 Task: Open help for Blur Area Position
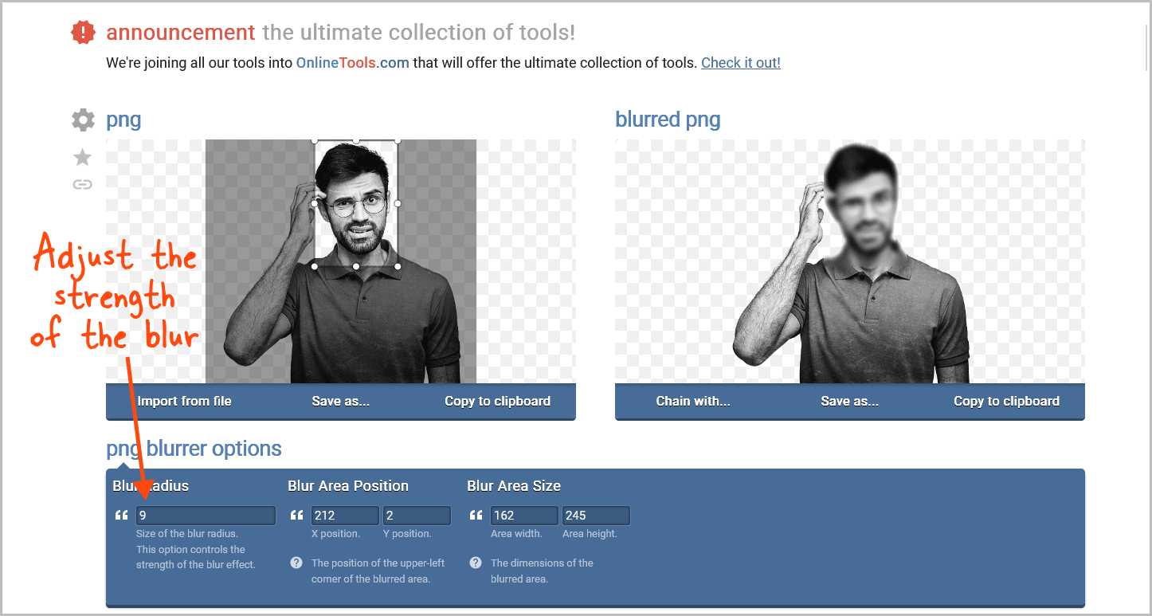[296, 563]
